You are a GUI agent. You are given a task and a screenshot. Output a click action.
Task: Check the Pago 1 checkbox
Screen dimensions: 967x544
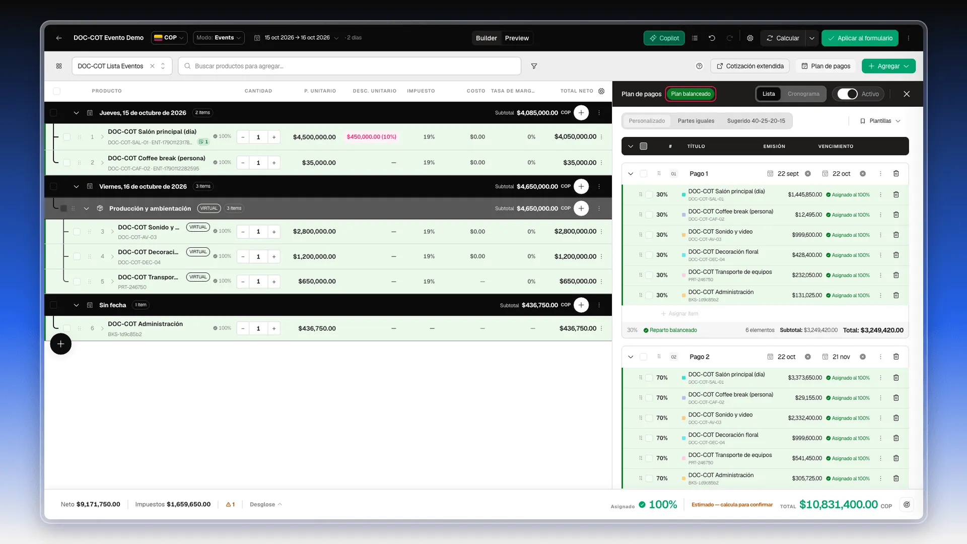pyautogui.click(x=643, y=174)
